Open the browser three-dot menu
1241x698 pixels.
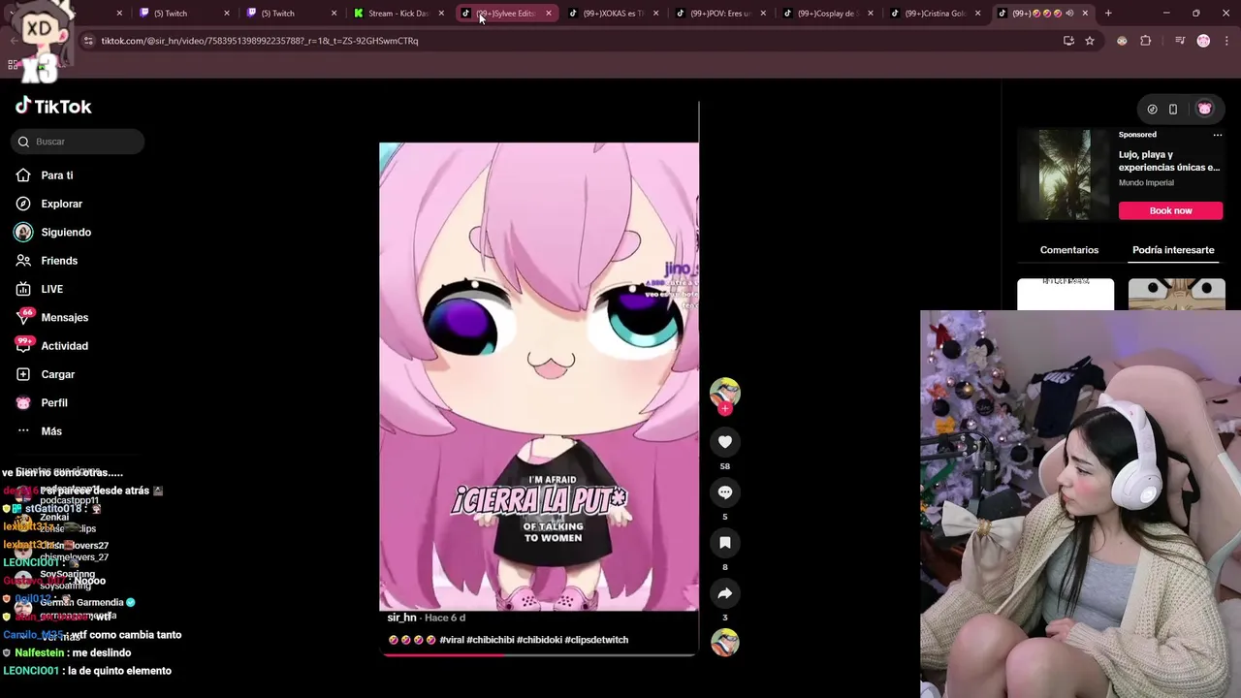tap(1226, 41)
